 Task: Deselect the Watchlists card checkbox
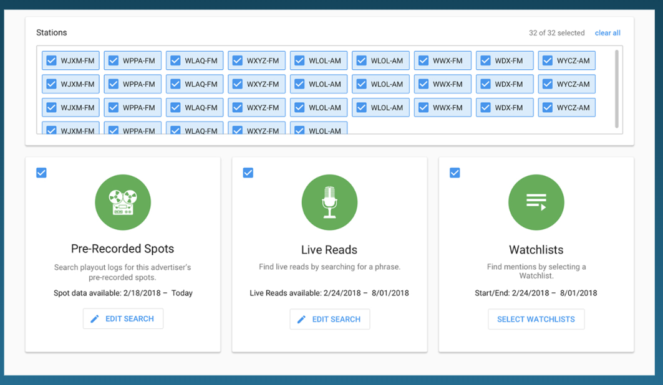coord(455,173)
